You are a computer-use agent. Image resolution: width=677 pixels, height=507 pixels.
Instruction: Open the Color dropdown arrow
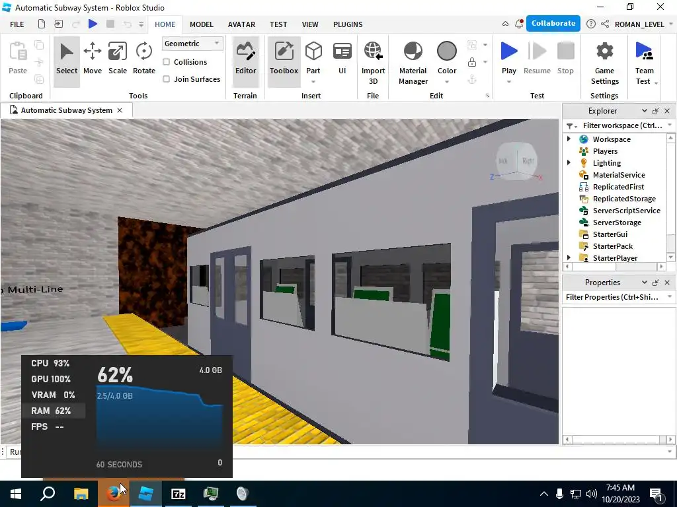[446, 81]
